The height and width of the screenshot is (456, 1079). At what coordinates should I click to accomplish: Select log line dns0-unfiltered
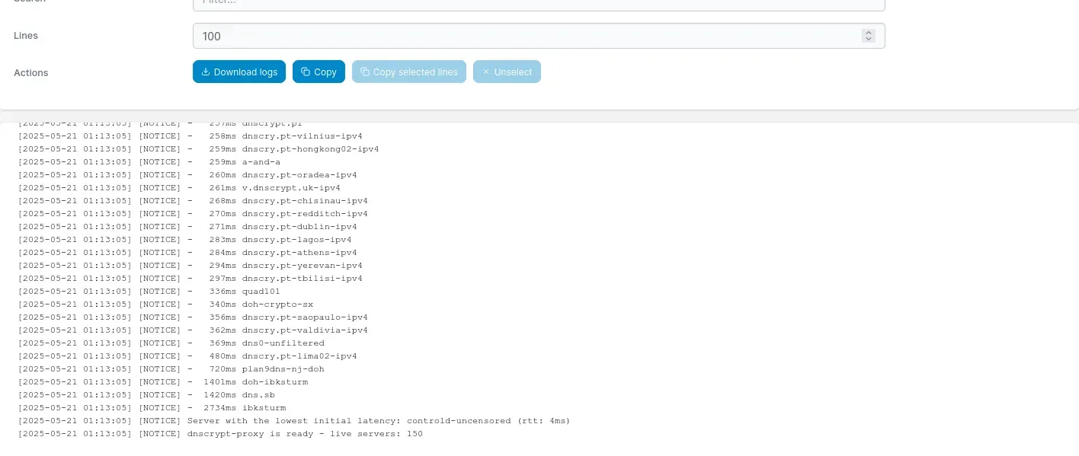[x=171, y=343]
